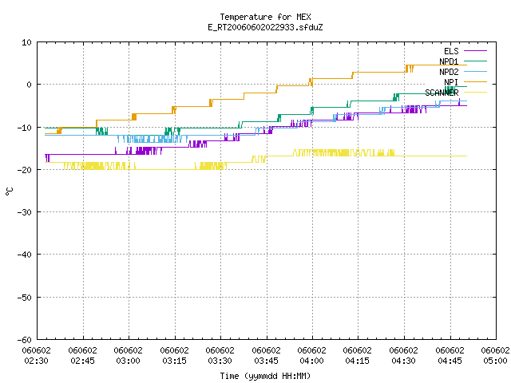This screenshot has height=383, width=511.
Task: Click the x-axis tick label 03:15
Action: point(175,361)
